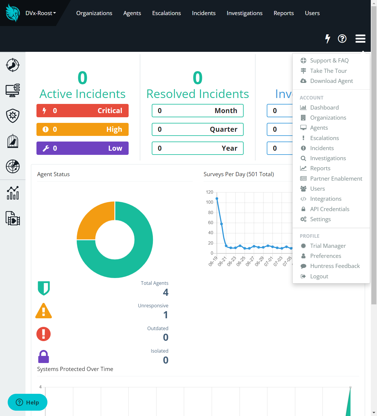Open the footprint icon in left sidebar
377x416 pixels.
[x=13, y=65]
